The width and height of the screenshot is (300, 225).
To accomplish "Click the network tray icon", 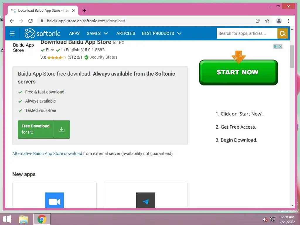I will tap(272, 219).
